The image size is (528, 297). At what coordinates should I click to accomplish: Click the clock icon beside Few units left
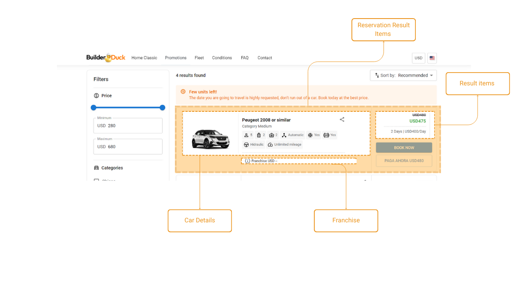[183, 92]
